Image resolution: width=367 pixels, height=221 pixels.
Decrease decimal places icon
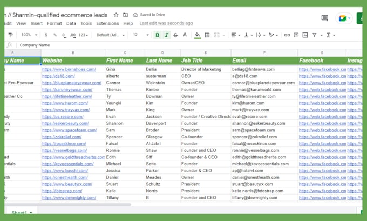click(63, 35)
